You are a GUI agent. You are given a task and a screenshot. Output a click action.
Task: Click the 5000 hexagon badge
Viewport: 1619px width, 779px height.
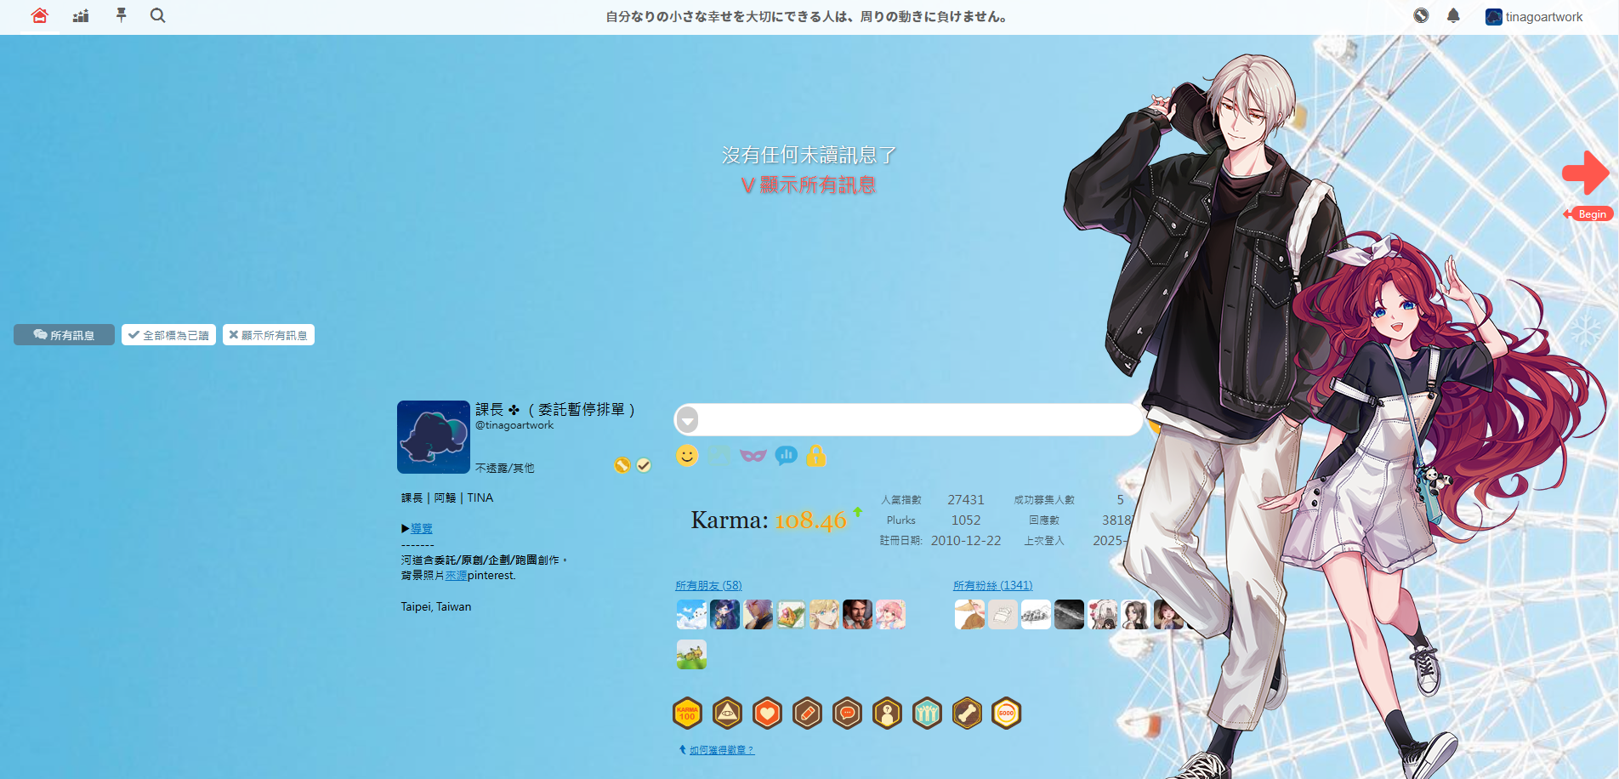(1007, 714)
